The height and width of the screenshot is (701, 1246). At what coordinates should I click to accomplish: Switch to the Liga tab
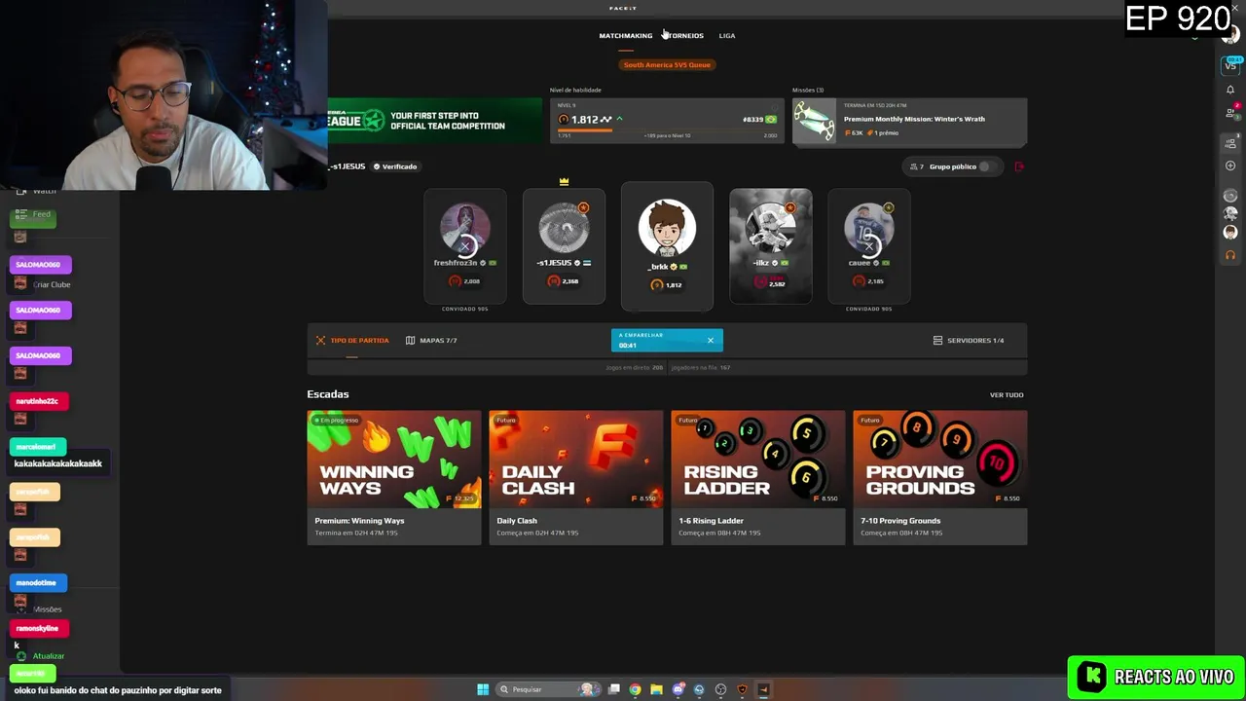click(727, 36)
